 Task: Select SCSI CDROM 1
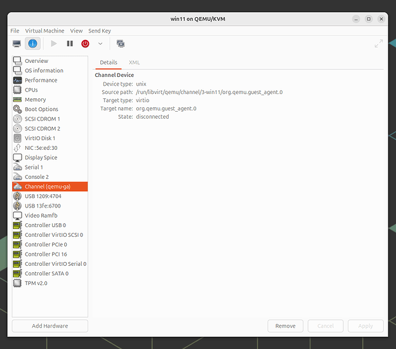coord(50,119)
